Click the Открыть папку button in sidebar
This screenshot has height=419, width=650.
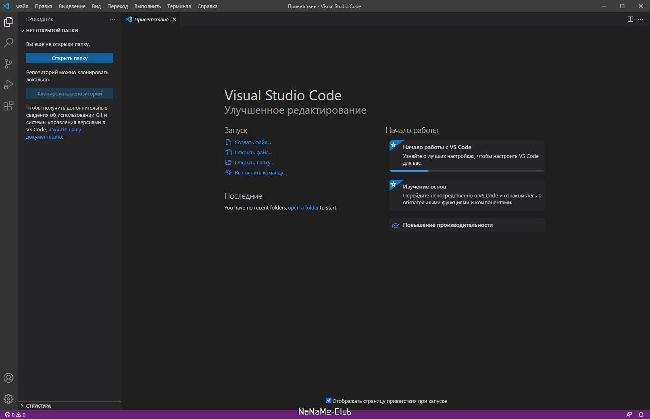click(70, 58)
